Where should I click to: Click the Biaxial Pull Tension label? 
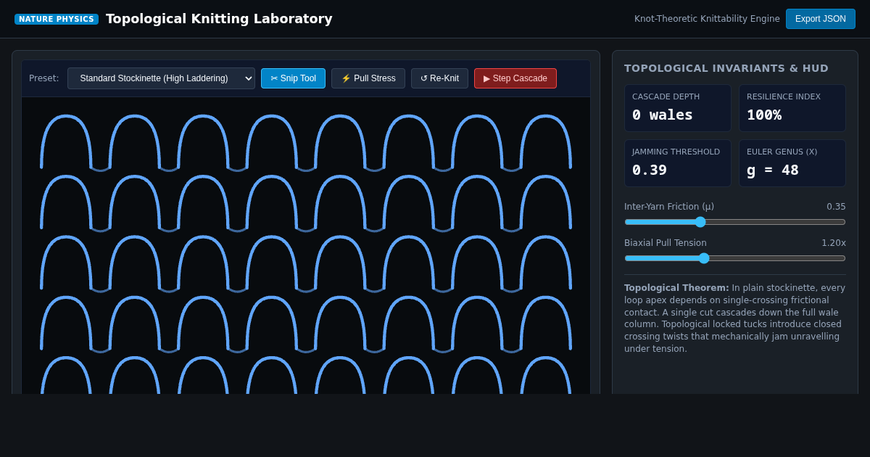coord(666,243)
